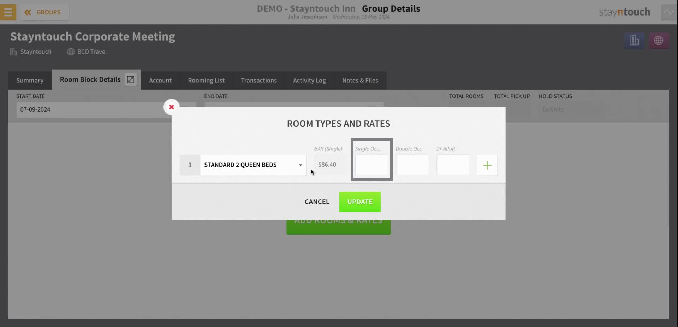Click the company card icon button
This screenshot has height=327, width=678.
tap(634, 40)
